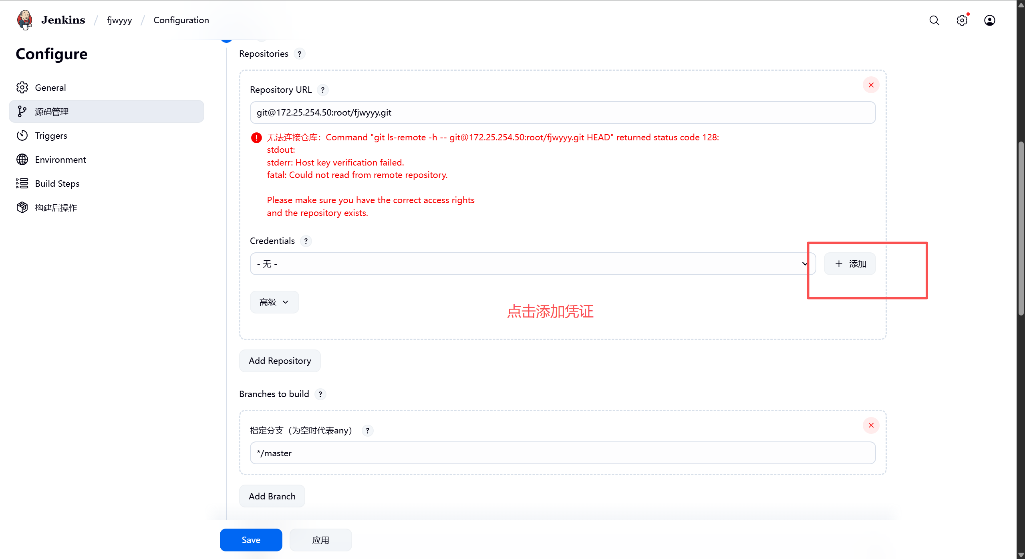
Task: Open Triggers section in sidebar
Action: (51, 136)
